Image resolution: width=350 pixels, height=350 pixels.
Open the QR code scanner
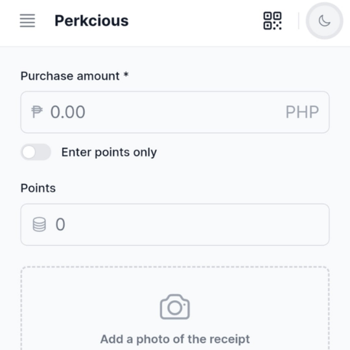click(x=272, y=21)
